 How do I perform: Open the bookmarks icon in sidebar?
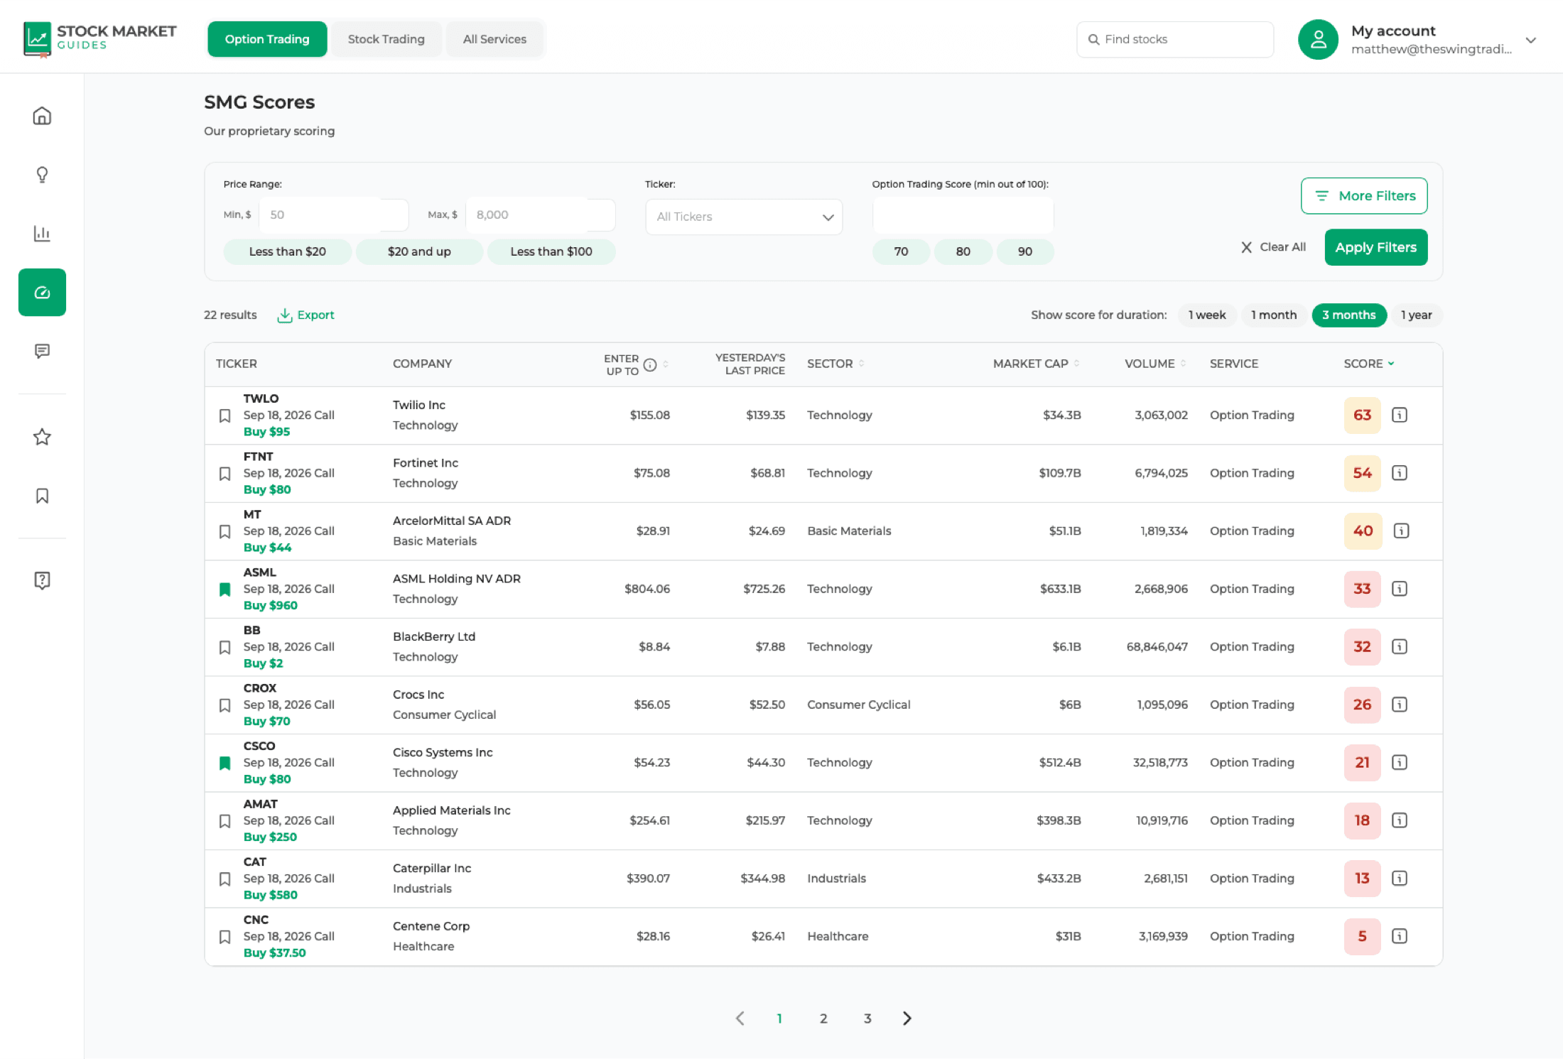click(x=42, y=496)
